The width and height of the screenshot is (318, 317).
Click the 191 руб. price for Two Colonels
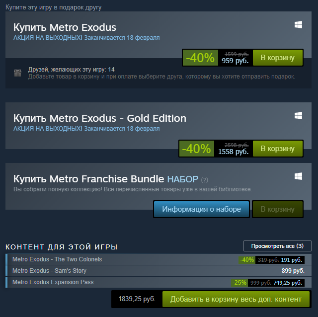[292, 260]
